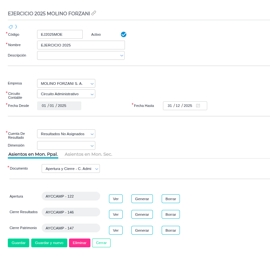Click the link icon beside the title
This screenshot has height=259, width=270.
tap(94, 13)
